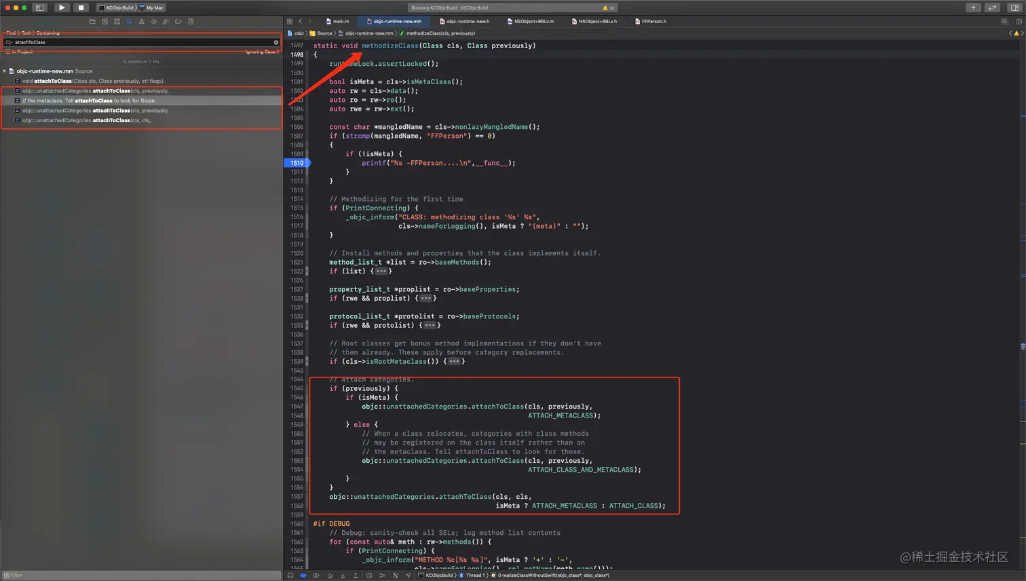
Task: Show the Project navigator
Action: click(92, 22)
